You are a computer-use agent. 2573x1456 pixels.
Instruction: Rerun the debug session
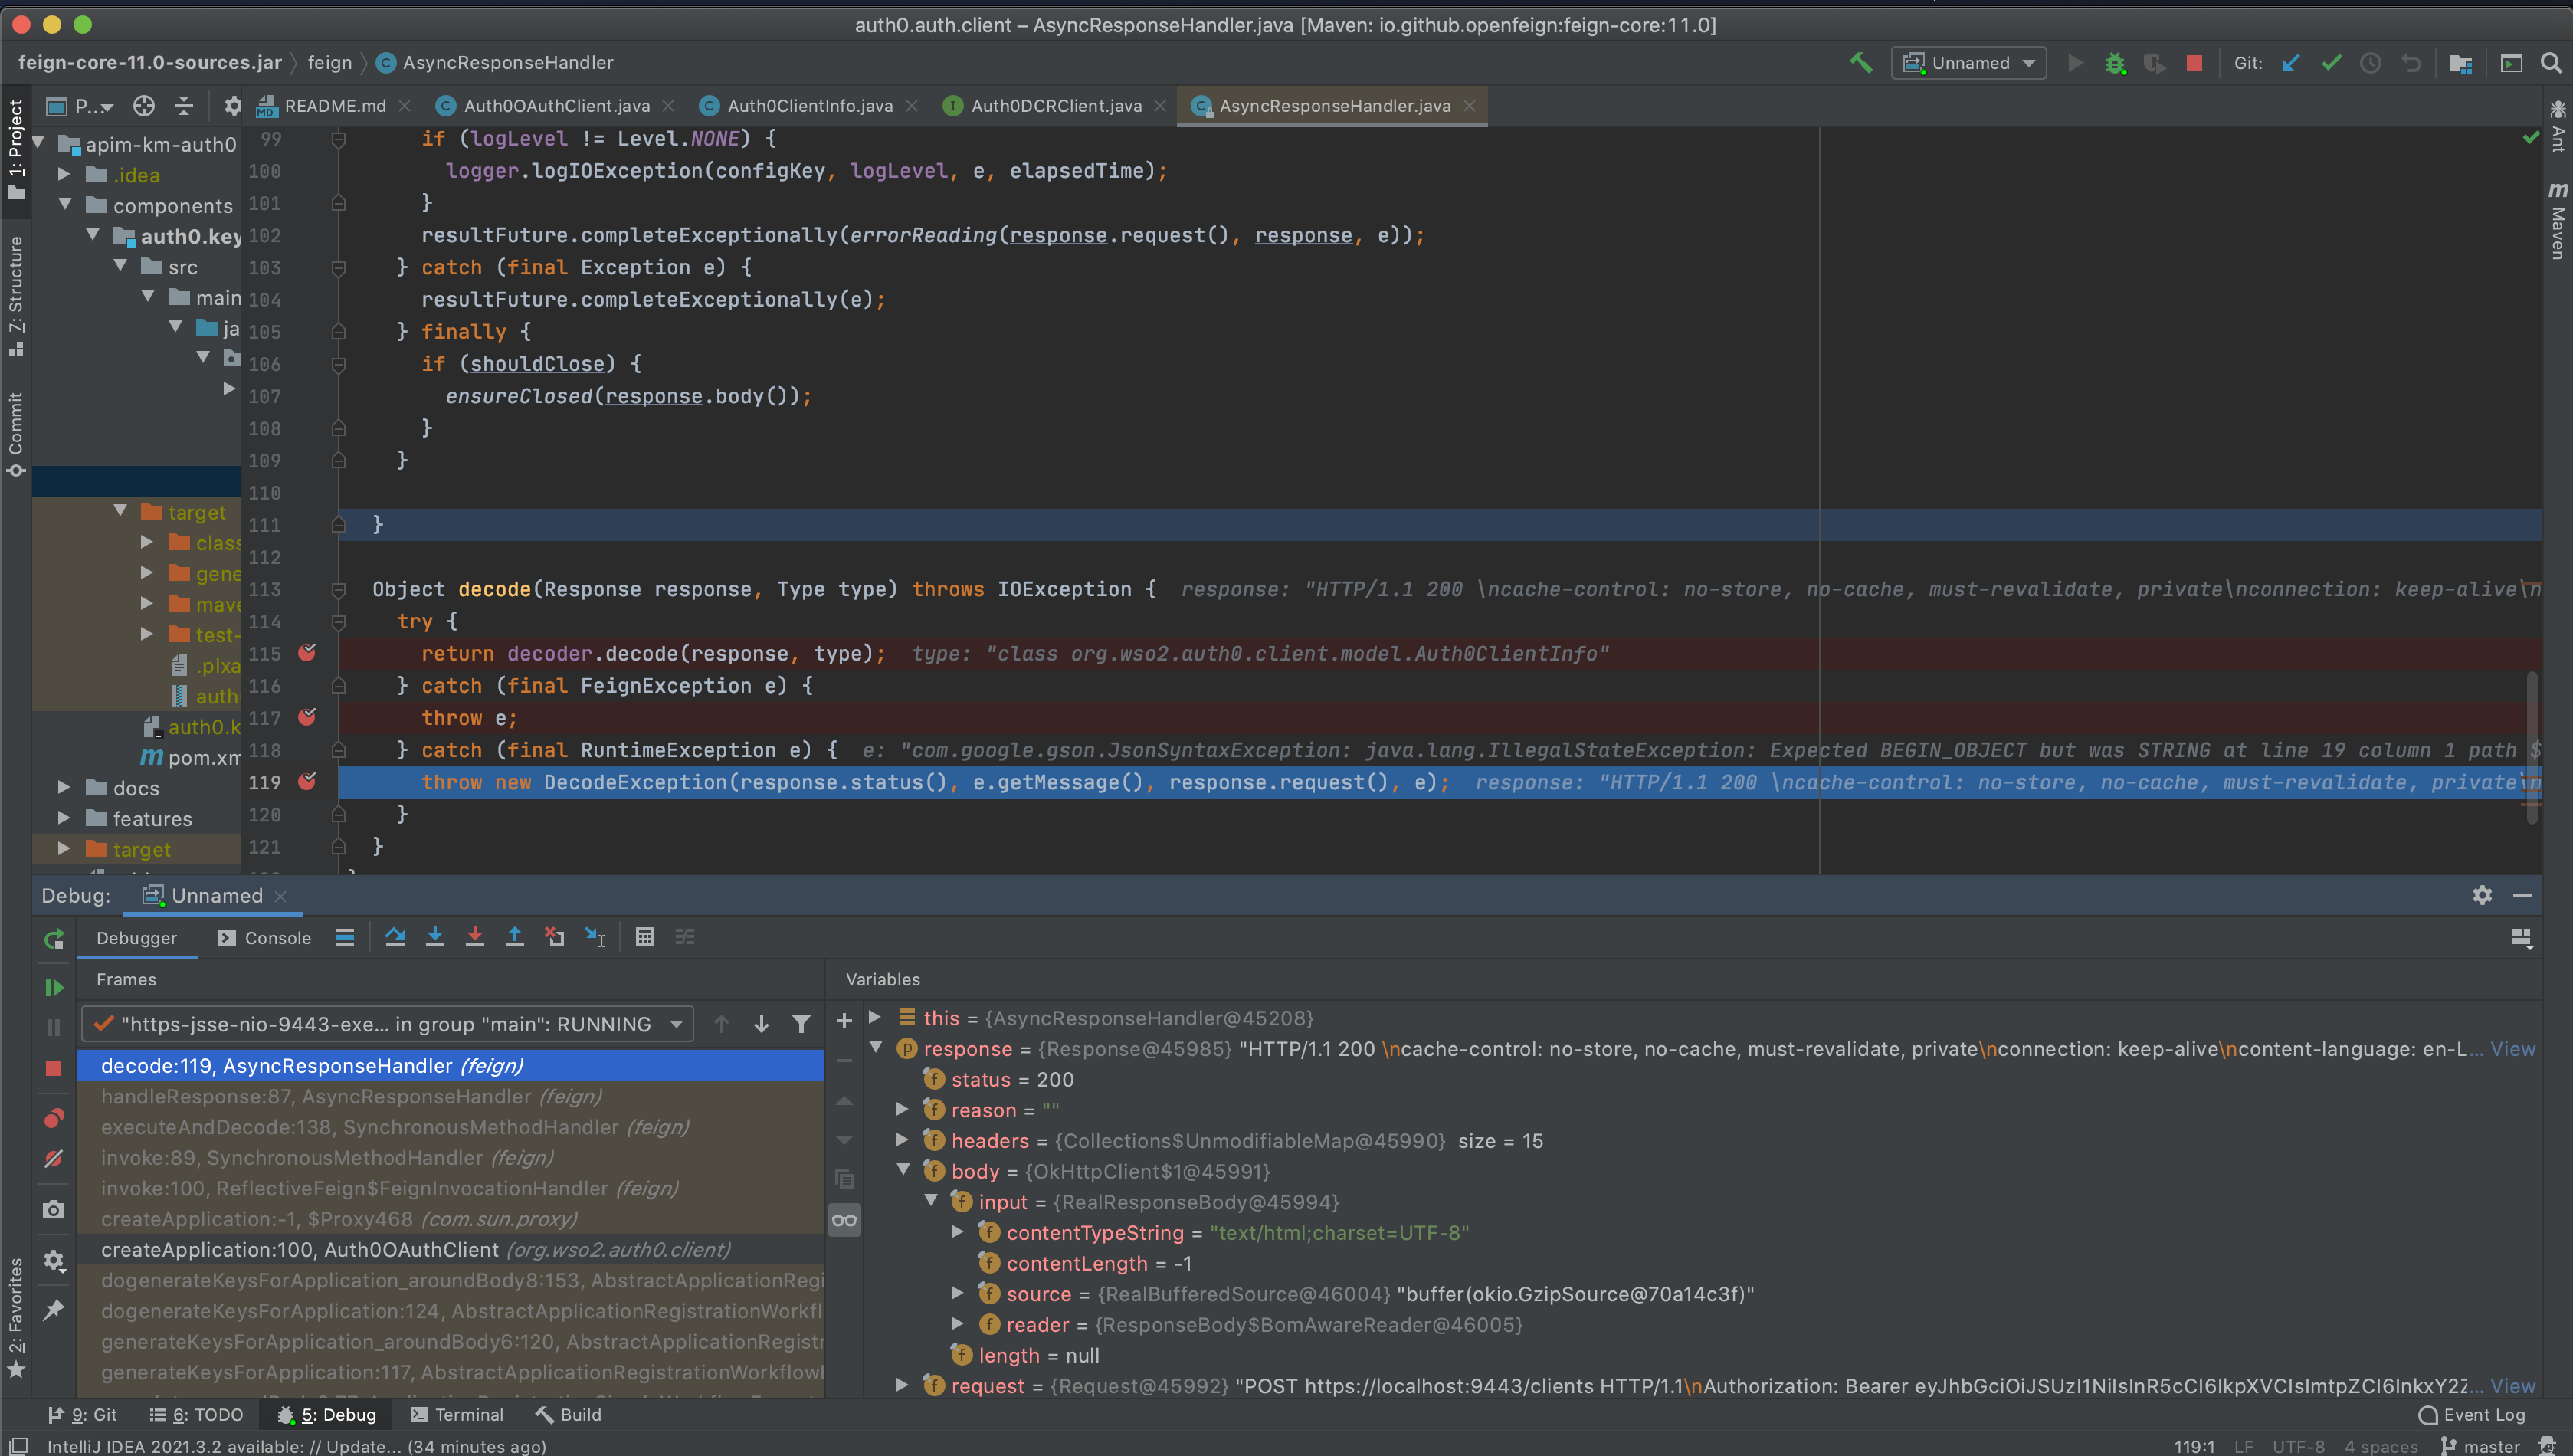[53, 938]
